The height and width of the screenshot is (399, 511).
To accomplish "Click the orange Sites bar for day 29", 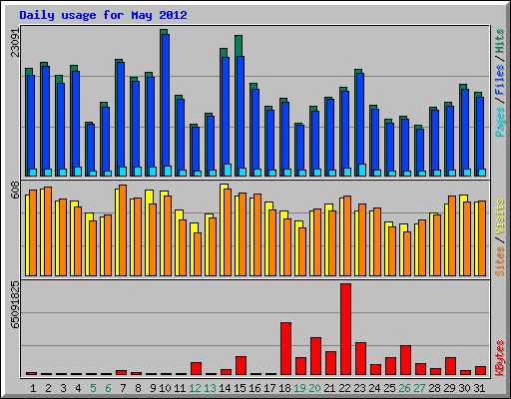I will [x=452, y=235].
